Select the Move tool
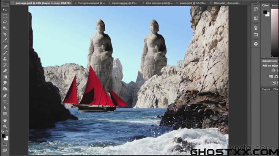279x156 pixels. pos(5,10)
